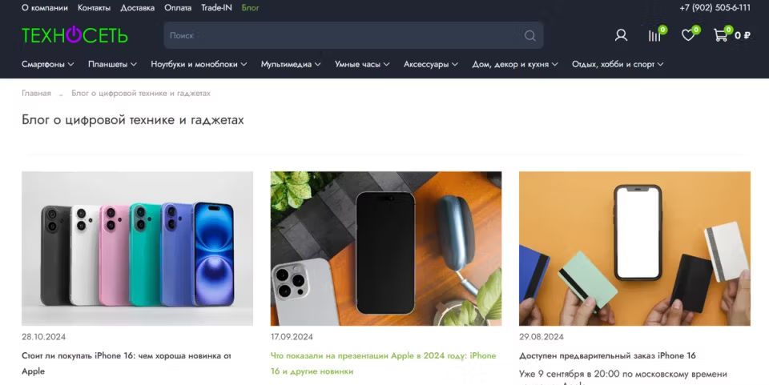
Task: Open the Trade-IN menu item
Action: coord(216,8)
